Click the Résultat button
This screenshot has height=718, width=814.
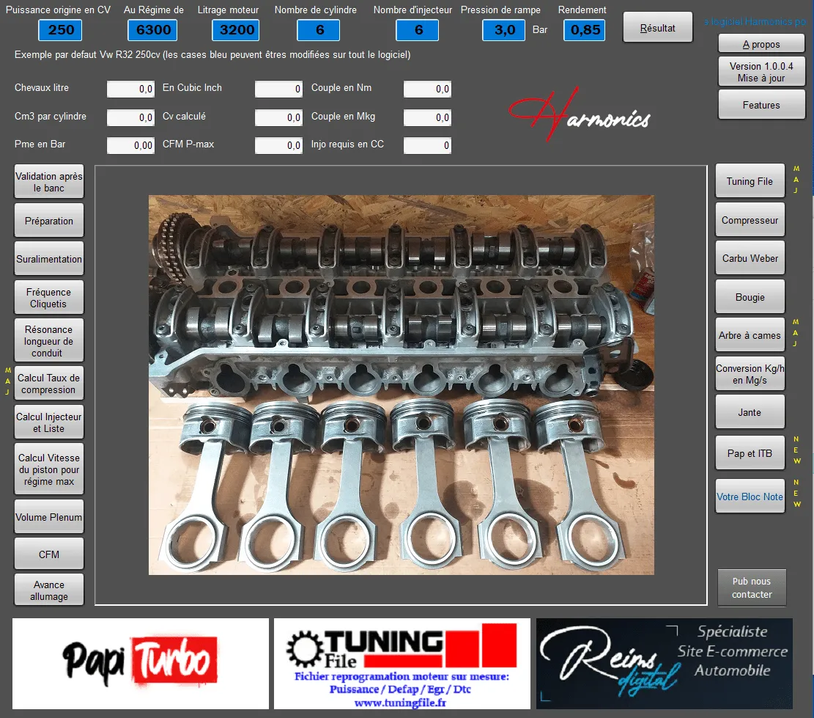click(656, 26)
